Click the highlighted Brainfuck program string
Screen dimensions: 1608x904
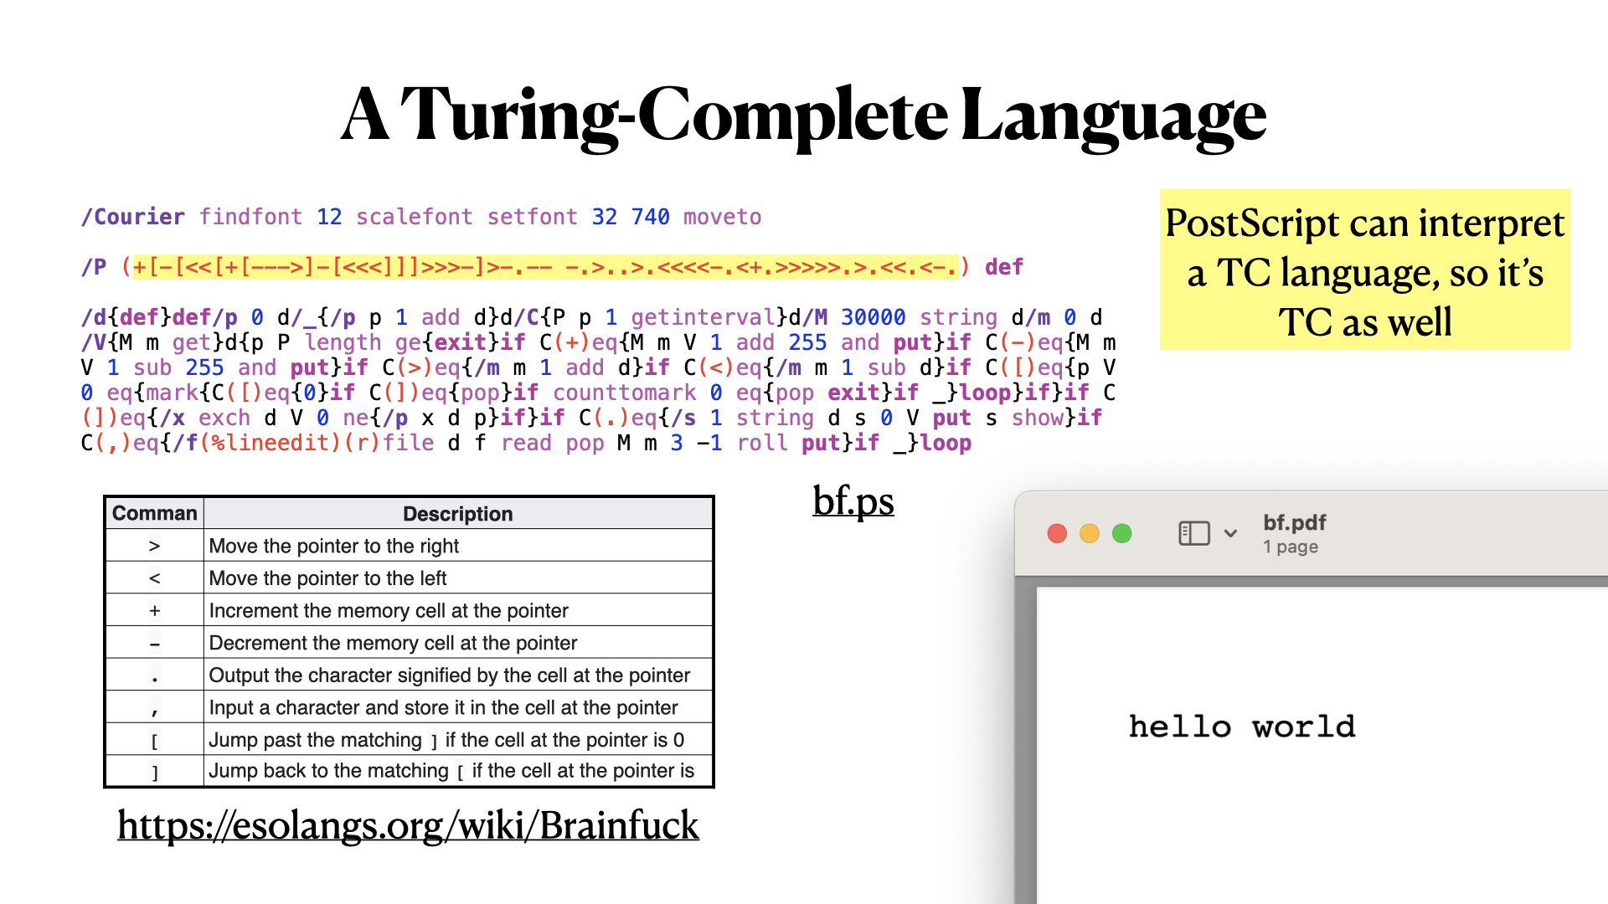coord(545,267)
